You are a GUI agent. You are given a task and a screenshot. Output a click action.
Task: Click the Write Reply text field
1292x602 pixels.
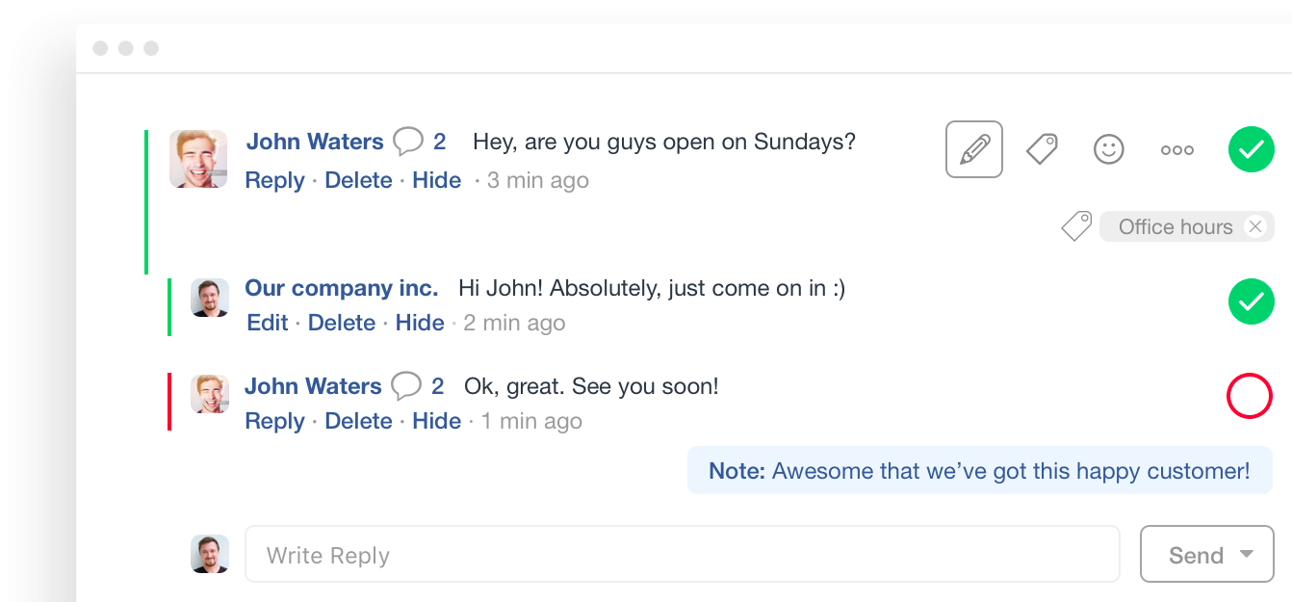tap(682, 555)
